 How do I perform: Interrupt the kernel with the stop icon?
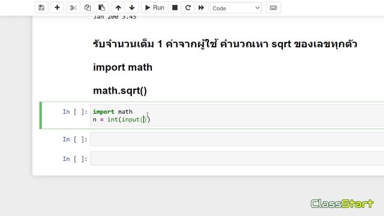pyautogui.click(x=175, y=8)
